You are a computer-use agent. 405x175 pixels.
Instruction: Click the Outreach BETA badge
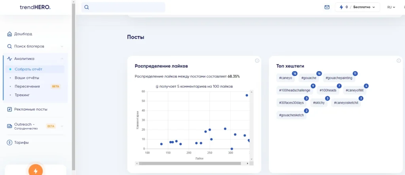coord(51,126)
